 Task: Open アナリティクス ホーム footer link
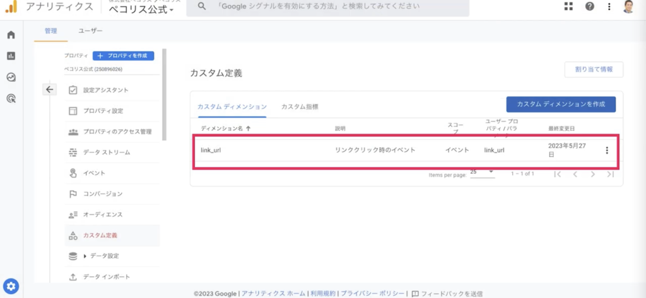[274, 294]
